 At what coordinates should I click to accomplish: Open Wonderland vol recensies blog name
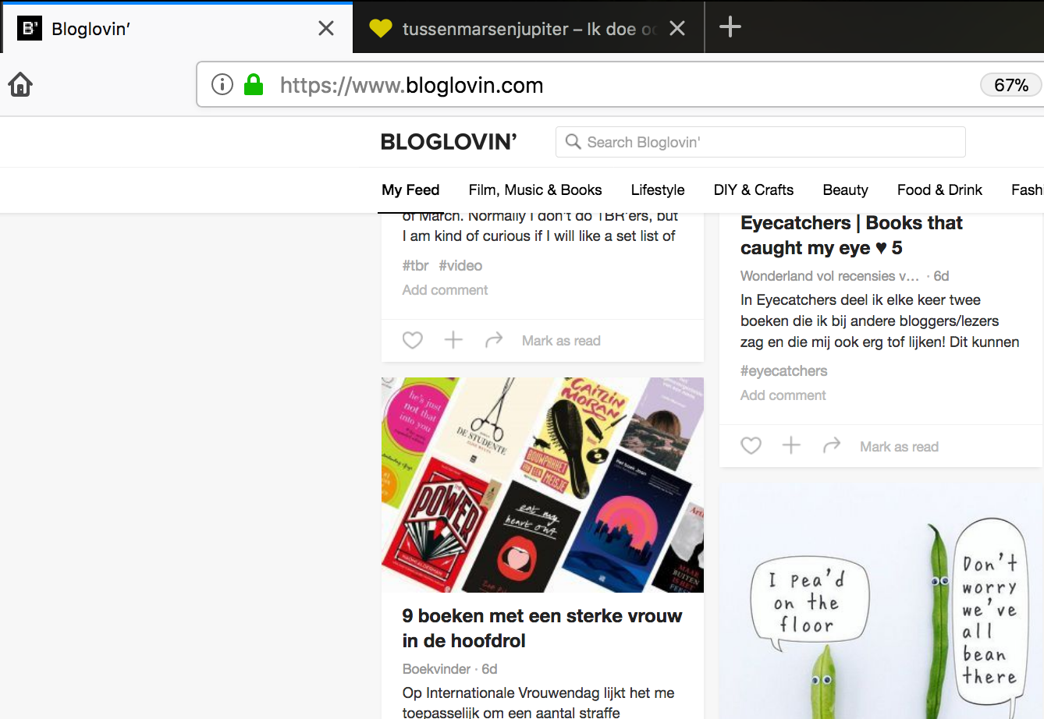(830, 276)
